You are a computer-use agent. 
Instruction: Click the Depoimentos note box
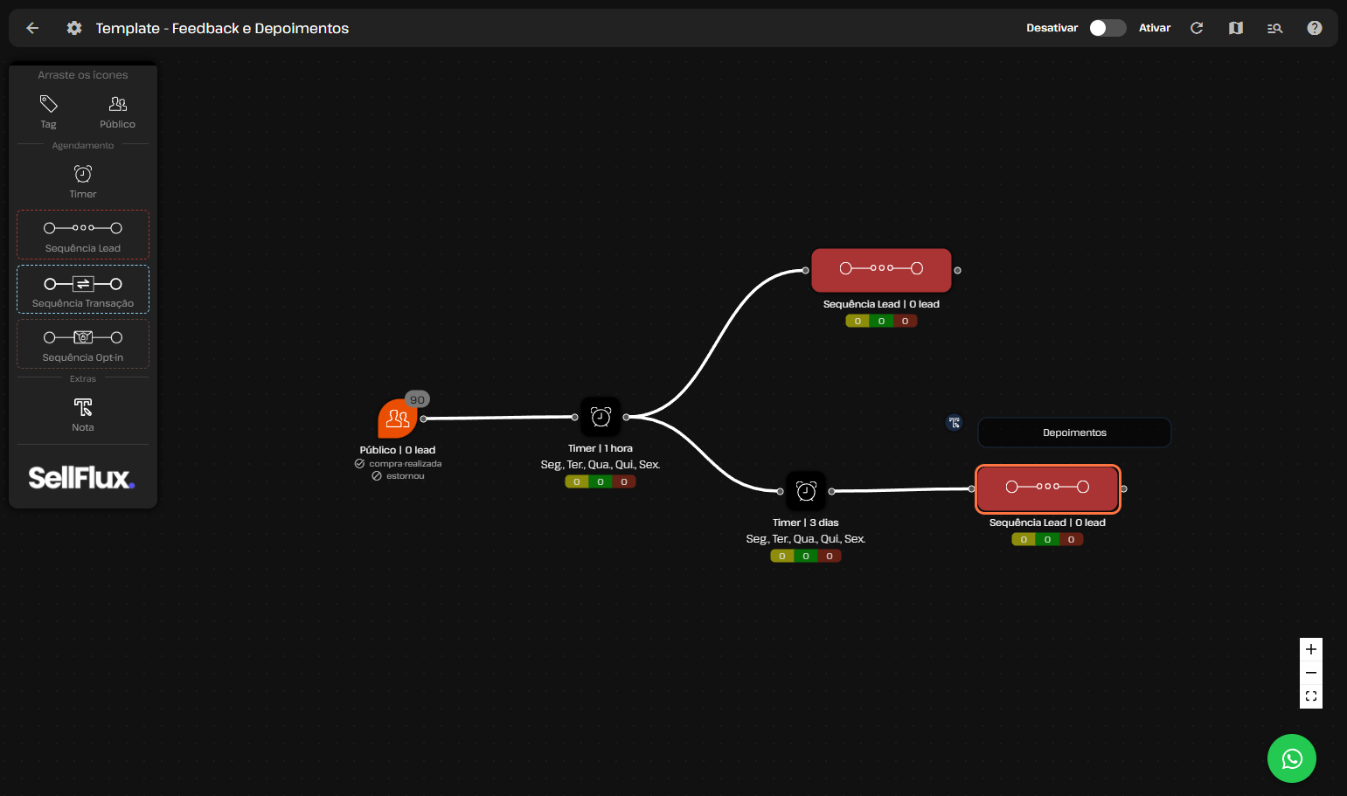click(1074, 433)
